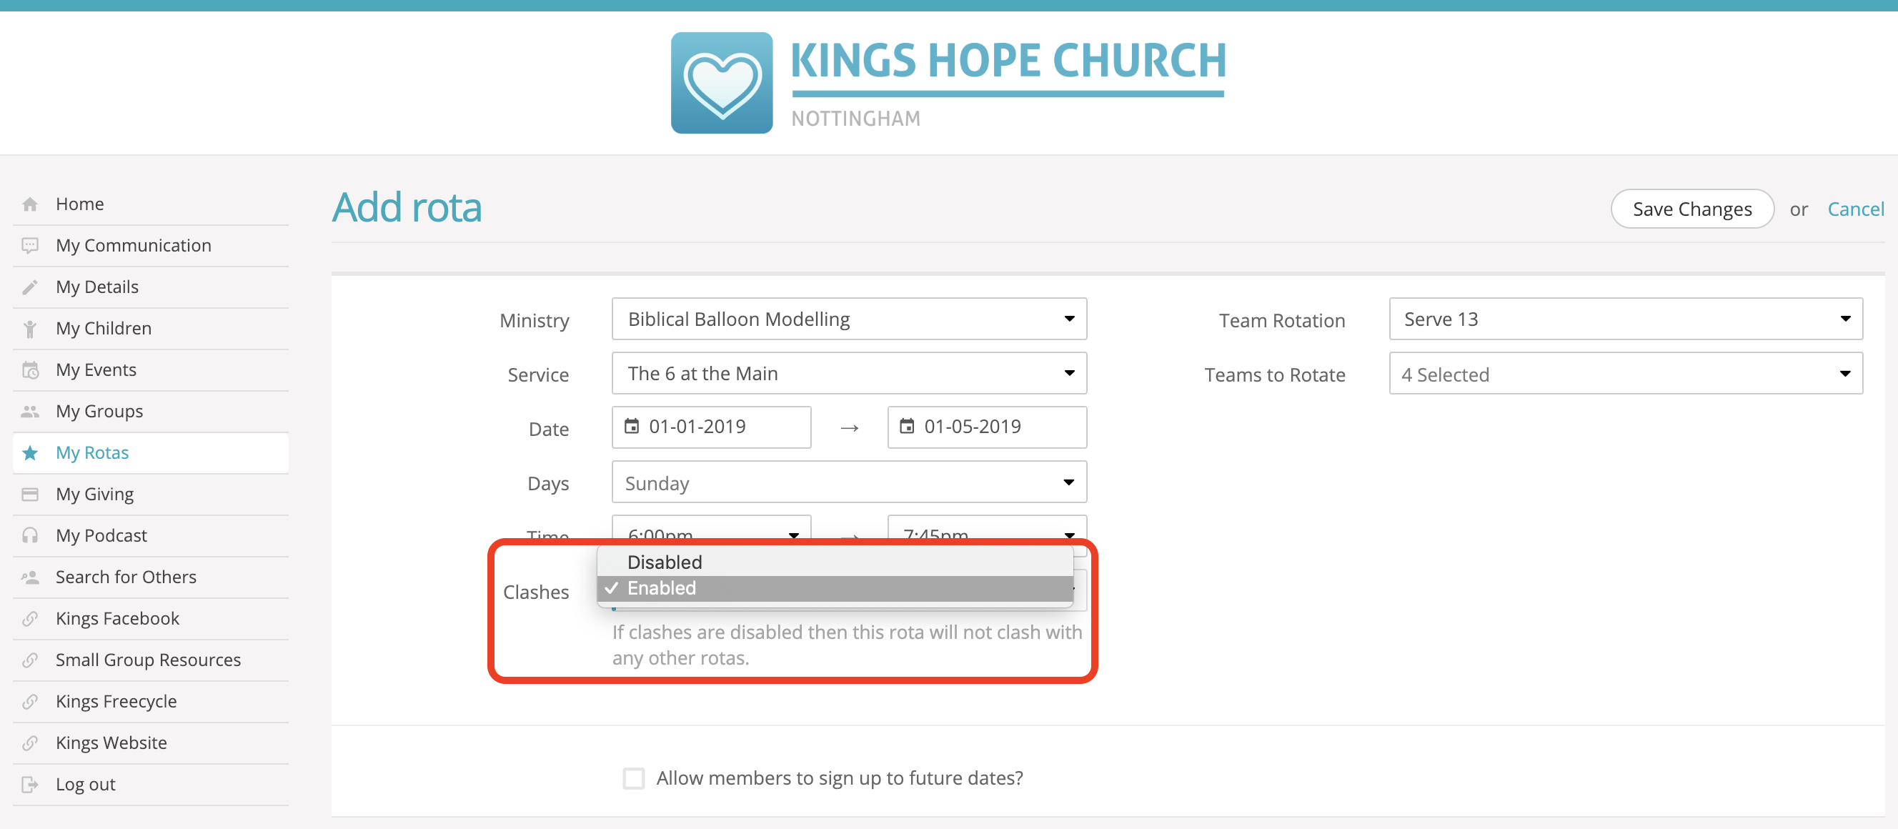Click the calendar icon for My Events
This screenshot has height=829, width=1898.
(x=31, y=369)
